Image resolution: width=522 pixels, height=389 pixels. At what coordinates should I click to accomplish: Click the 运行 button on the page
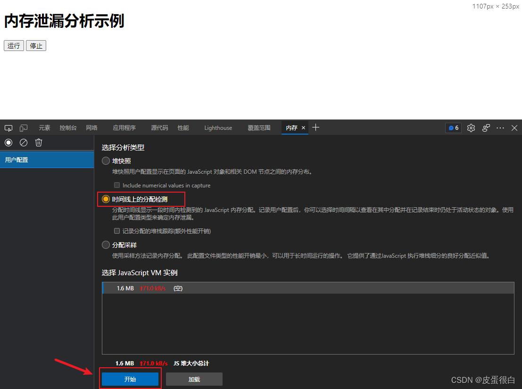(x=14, y=46)
